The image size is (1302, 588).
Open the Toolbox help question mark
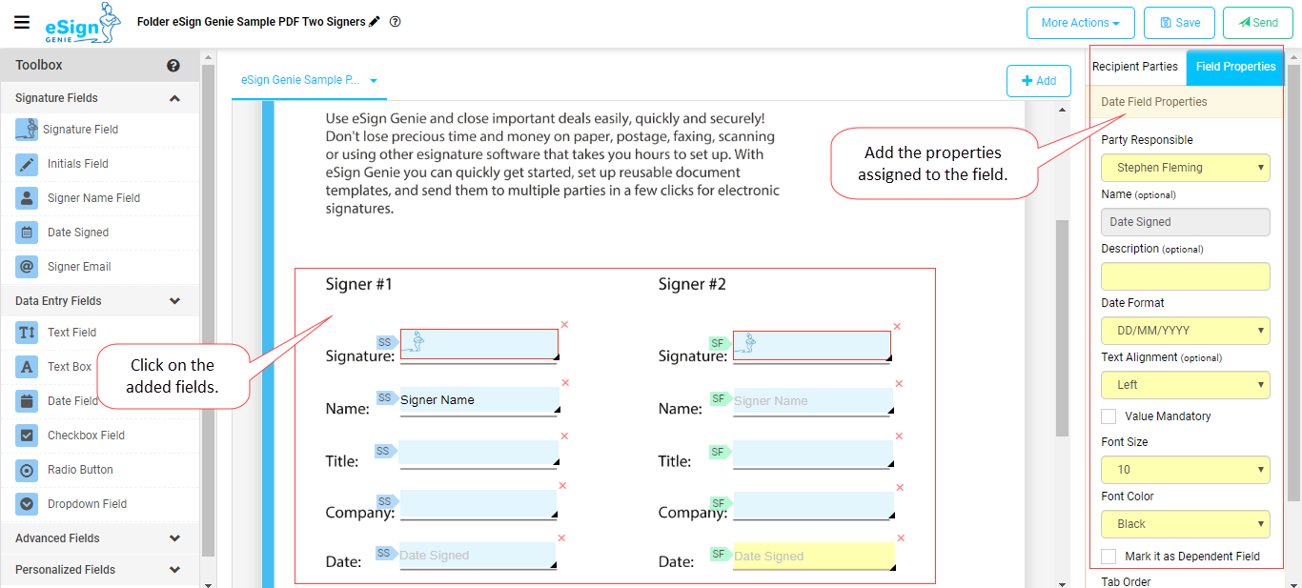coord(173,66)
